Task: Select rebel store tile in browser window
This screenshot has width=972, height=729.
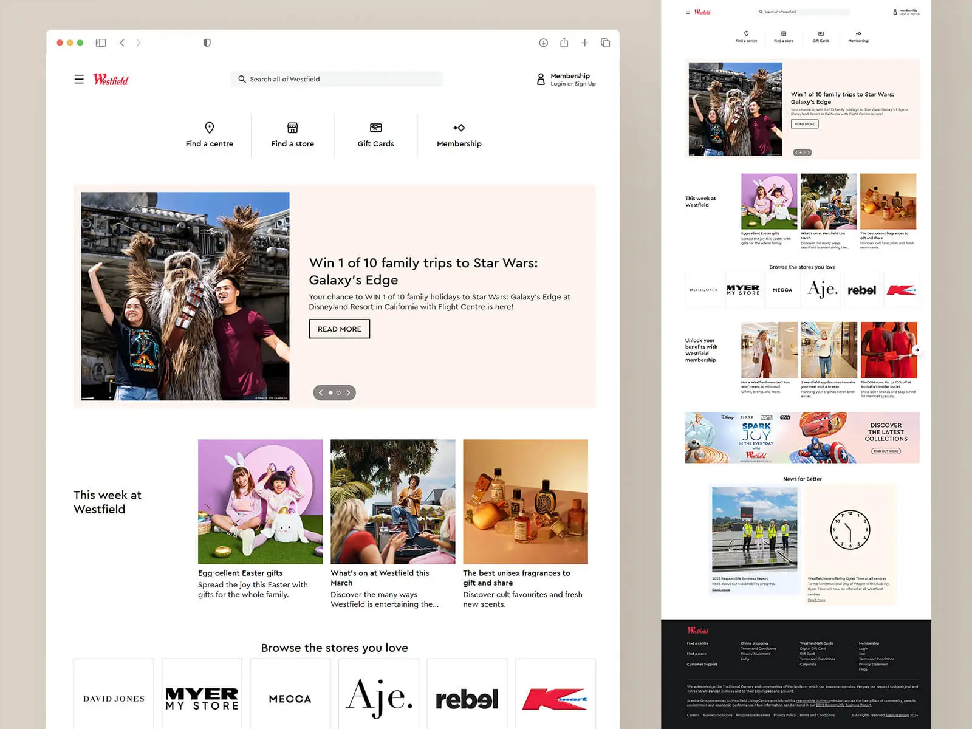Action: pyautogui.click(x=467, y=694)
